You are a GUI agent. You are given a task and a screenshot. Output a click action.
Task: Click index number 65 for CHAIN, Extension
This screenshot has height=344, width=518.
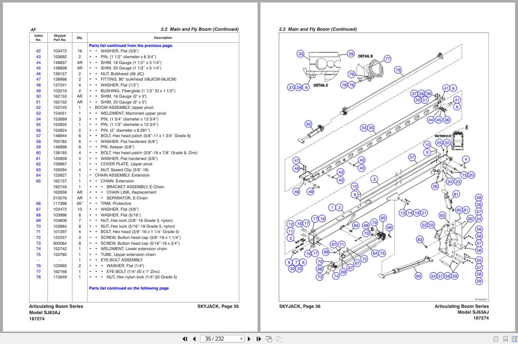pyautogui.click(x=38, y=181)
